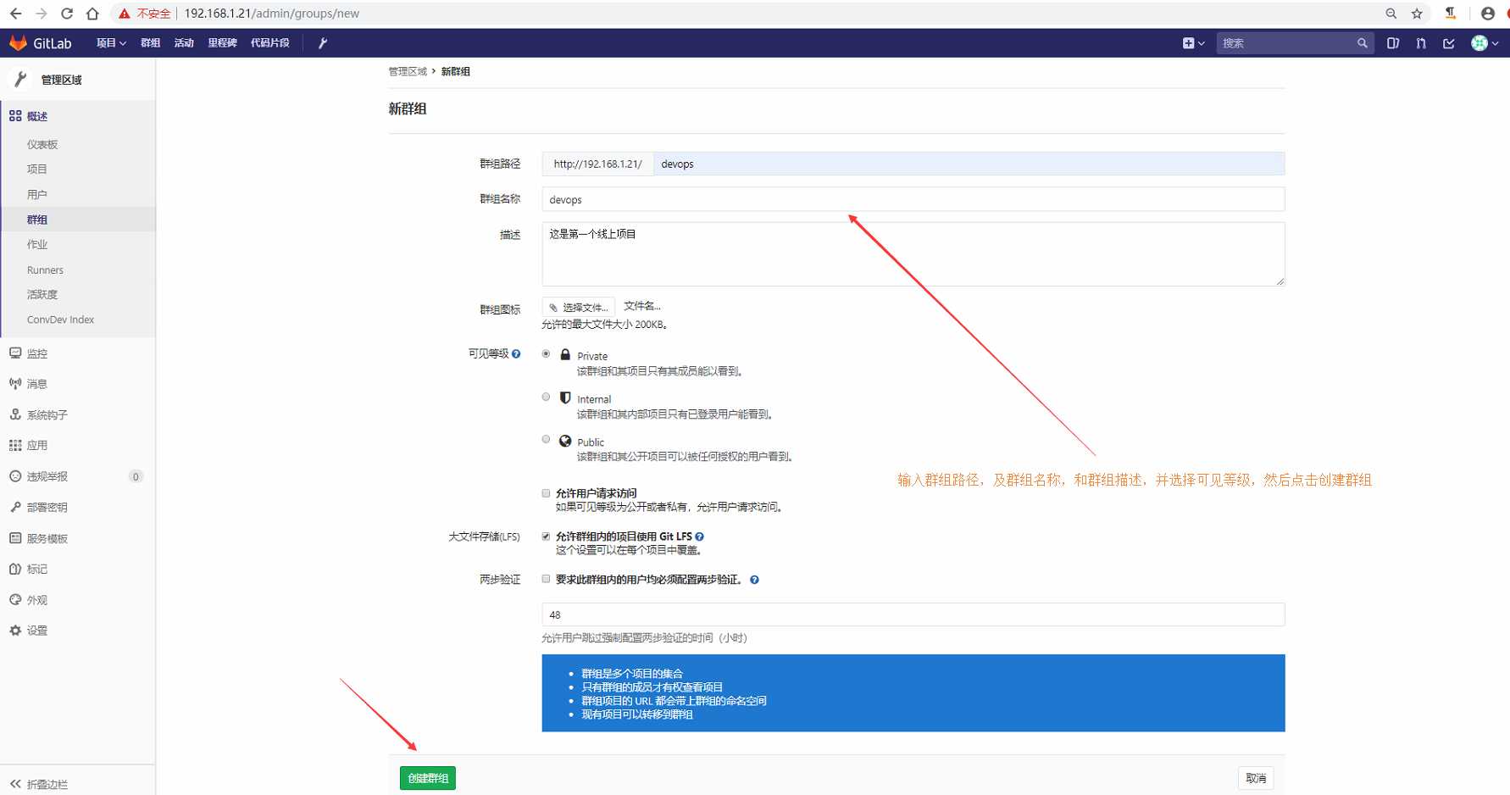Click the GitLab fox logo

[18, 42]
